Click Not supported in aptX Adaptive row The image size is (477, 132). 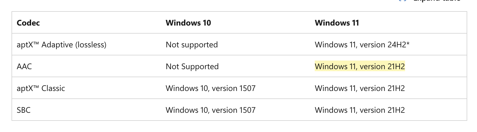(192, 45)
